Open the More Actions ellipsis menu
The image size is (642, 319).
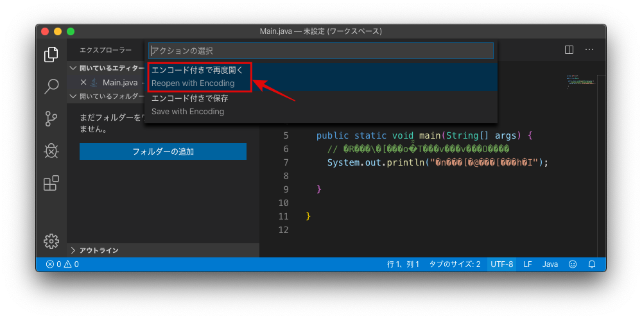589,50
